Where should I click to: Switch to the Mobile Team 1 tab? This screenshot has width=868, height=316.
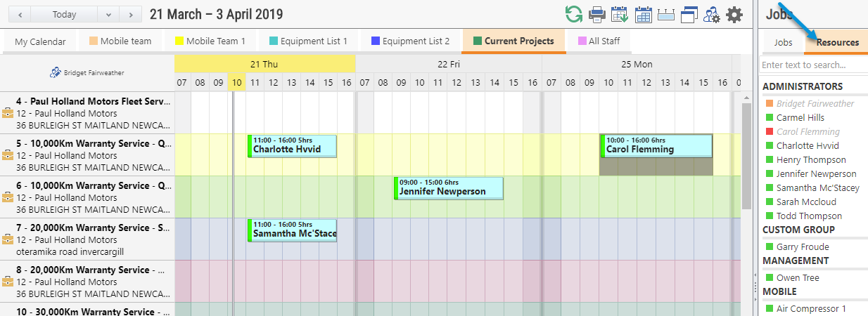(x=210, y=41)
